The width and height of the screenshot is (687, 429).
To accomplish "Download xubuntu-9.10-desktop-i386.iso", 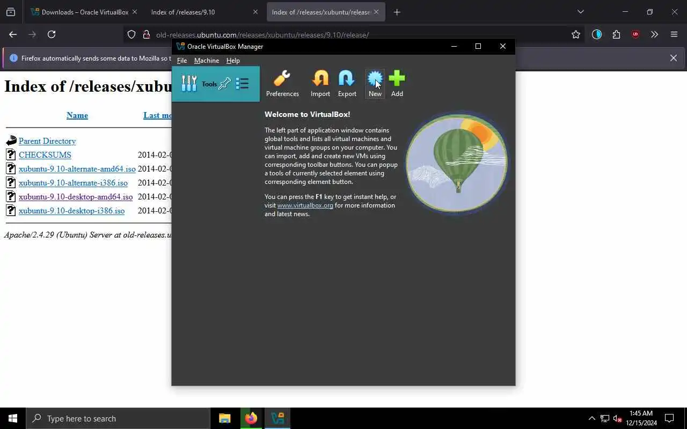I will point(71,211).
